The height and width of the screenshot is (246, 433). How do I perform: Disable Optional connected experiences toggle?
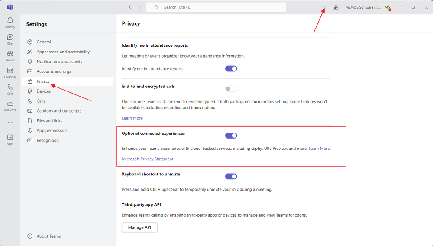(x=231, y=136)
